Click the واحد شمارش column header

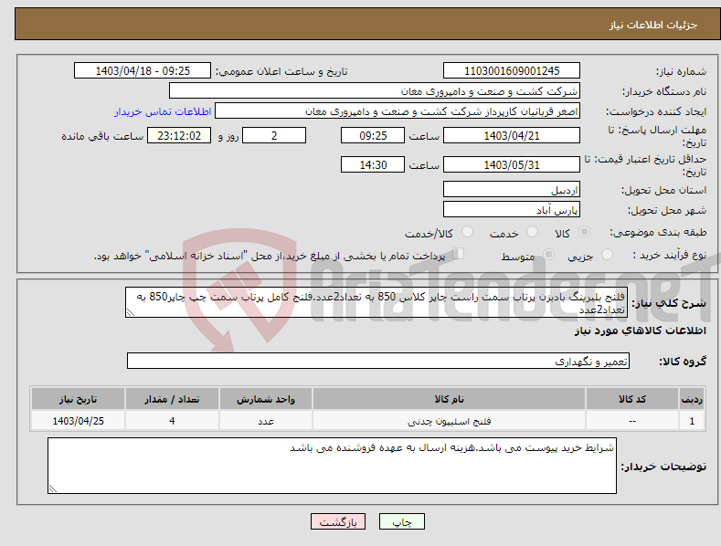point(266,399)
